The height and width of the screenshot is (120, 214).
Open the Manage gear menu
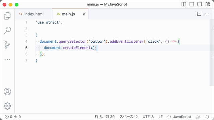tap(7, 106)
